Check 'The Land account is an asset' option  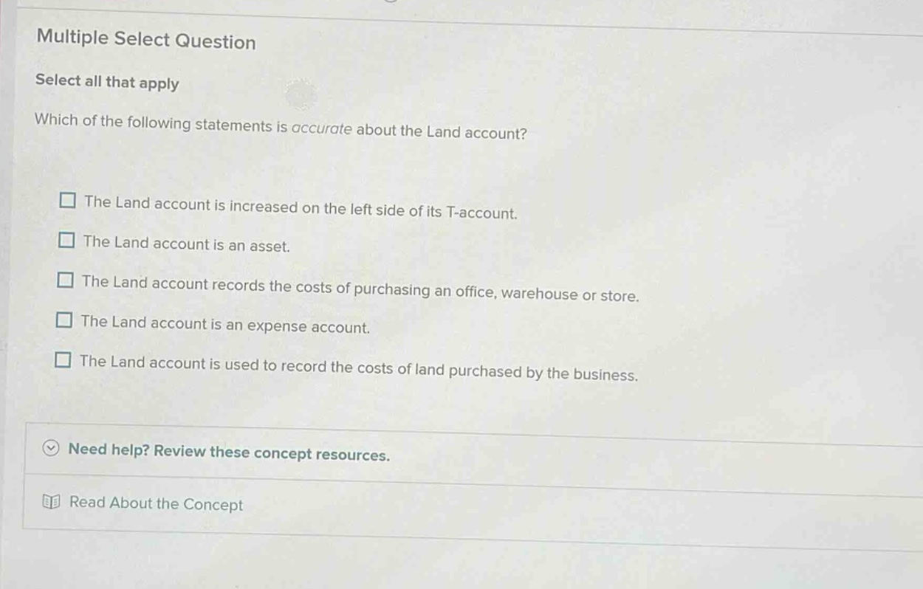point(66,239)
